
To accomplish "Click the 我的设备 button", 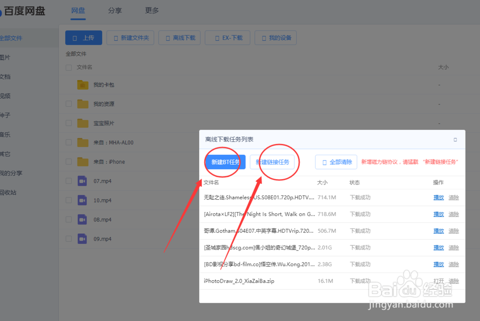I will click(x=276, y=38).
